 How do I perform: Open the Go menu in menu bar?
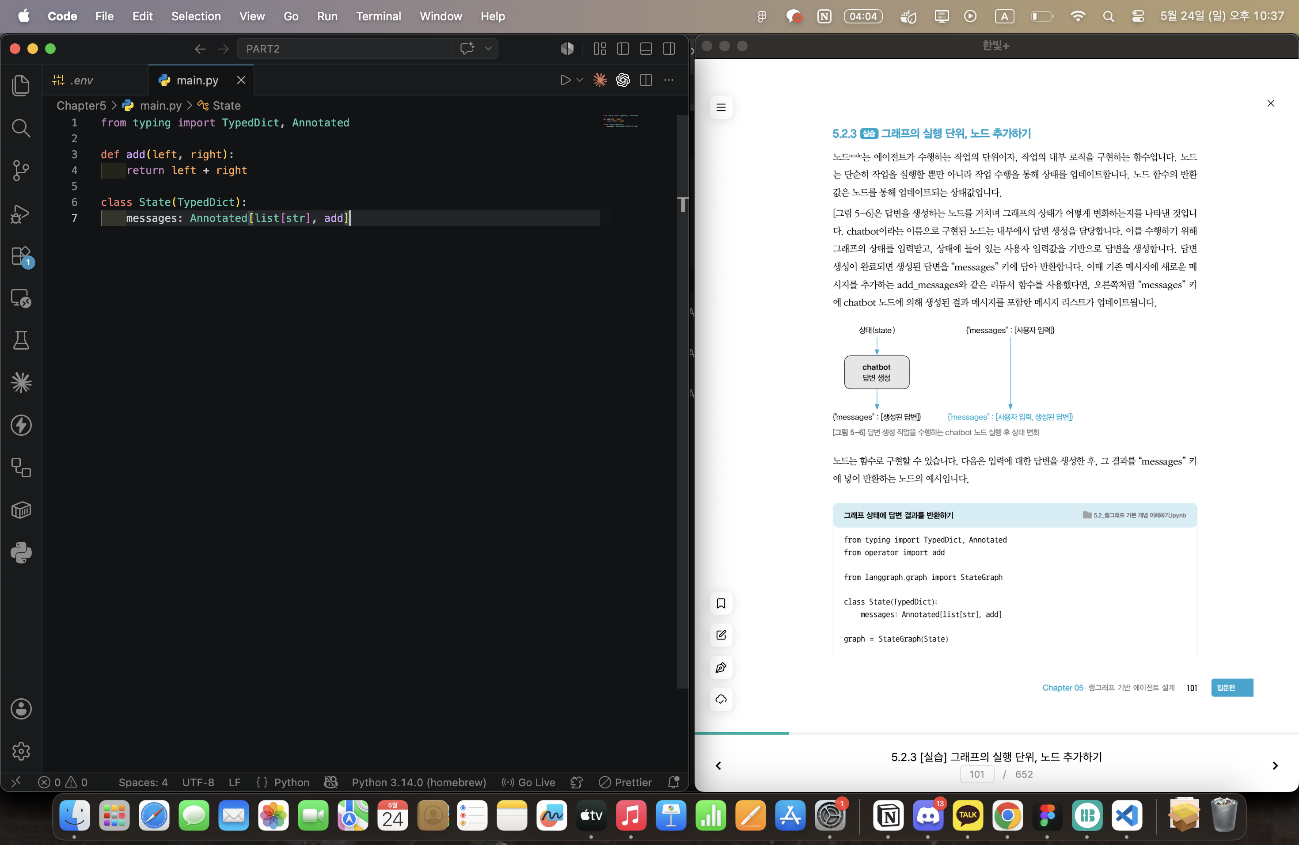coord(291,16)
